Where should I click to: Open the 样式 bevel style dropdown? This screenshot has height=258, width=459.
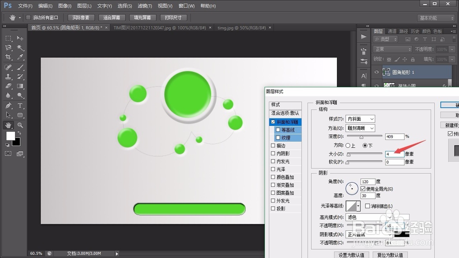coord(360,119)
